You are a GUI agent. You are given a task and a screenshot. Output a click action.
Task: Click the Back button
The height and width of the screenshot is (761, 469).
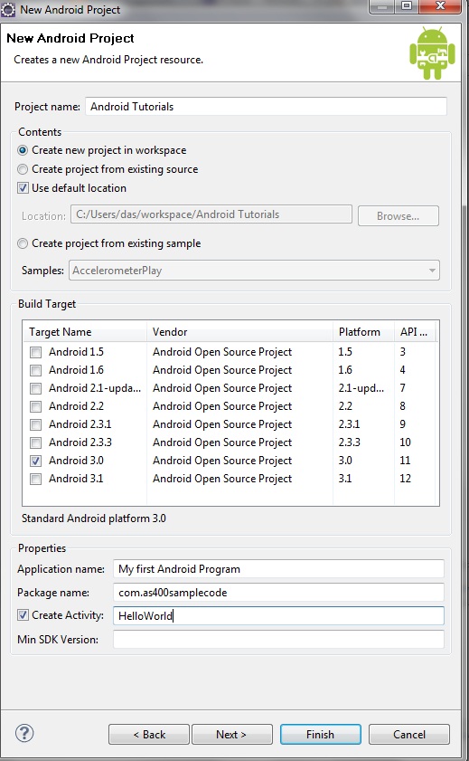(x=149, y=735)
